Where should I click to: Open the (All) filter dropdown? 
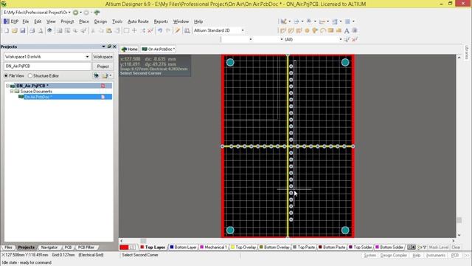341,39
